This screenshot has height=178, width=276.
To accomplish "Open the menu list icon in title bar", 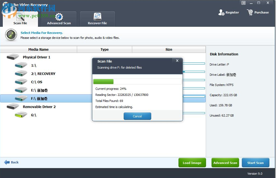I will [x=243, y=3].
